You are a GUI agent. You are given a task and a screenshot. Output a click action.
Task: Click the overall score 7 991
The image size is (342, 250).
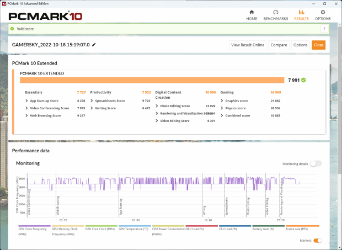pos(294,80)
